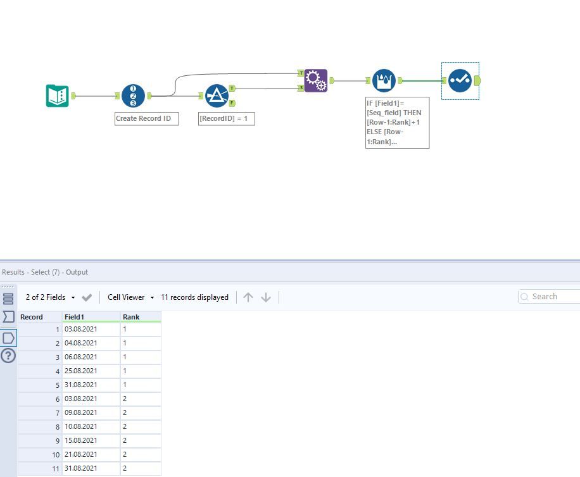Select the Multi-Row Formula crown tool
Image resolution: width=580 pixels, height=477 pixels.
tap(384, 80)
